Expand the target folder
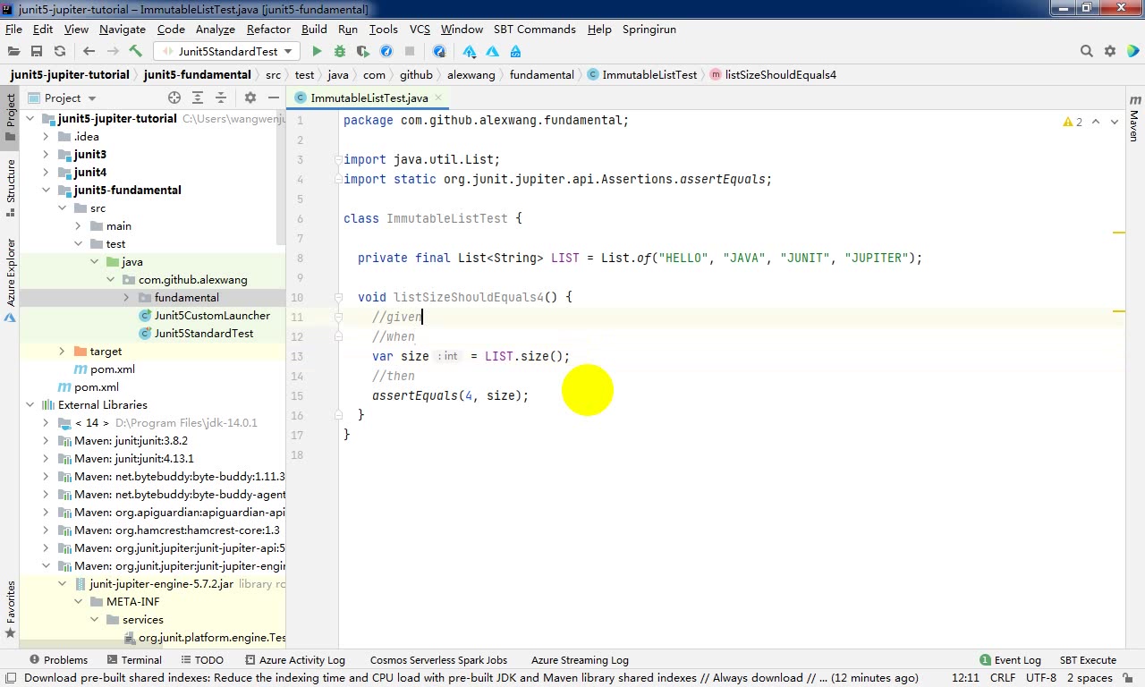This screenshot has height=687, width=1145. (62, 351)
